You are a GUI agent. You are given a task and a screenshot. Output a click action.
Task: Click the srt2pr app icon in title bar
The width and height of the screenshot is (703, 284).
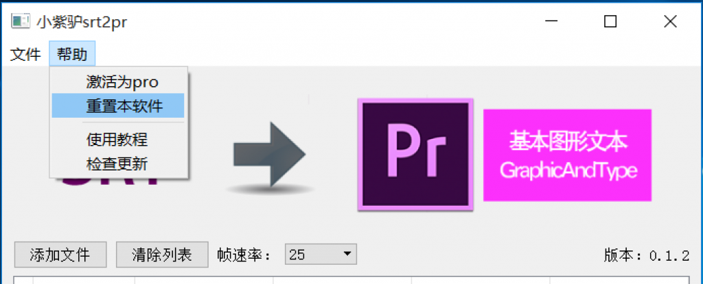[21, 21]
